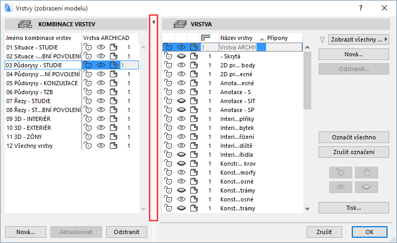Open the help question mark in the title bar

[361, 8]
